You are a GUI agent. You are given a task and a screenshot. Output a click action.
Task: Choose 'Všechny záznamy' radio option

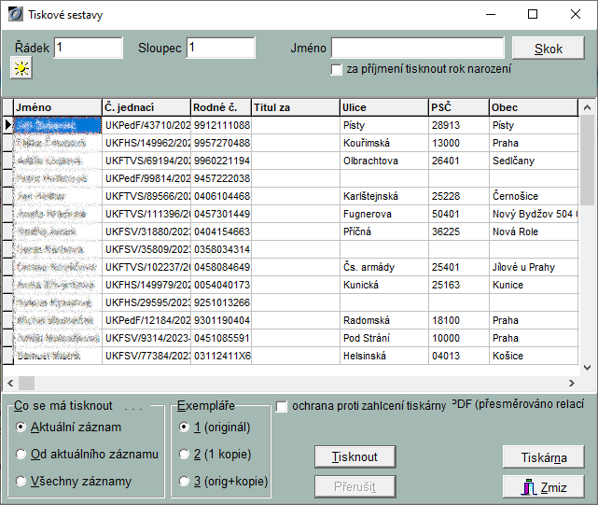coord(21,482)
